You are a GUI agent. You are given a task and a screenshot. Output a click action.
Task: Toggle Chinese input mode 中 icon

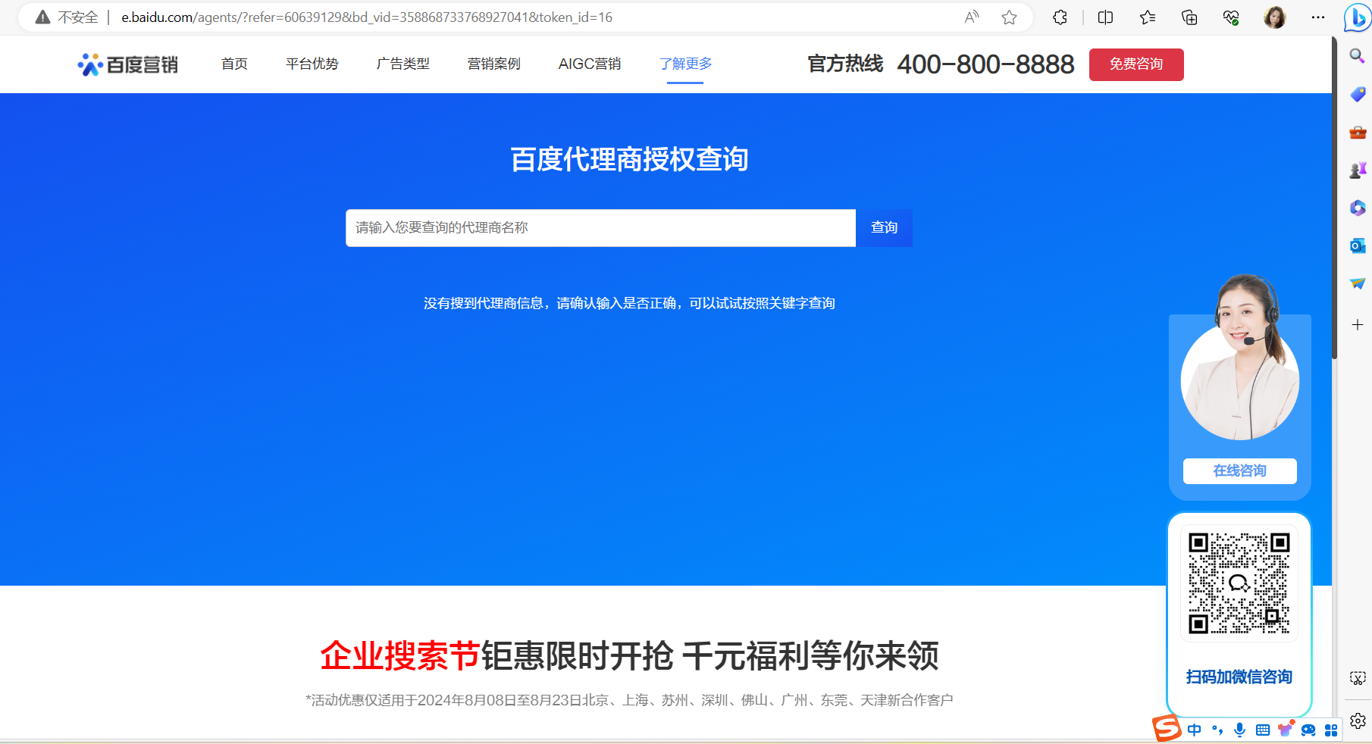(1194, 730)
